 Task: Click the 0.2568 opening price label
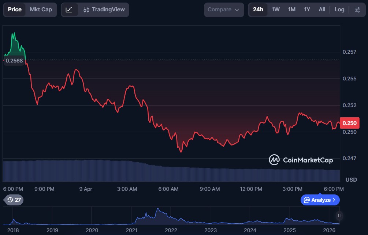pos(14,61)
